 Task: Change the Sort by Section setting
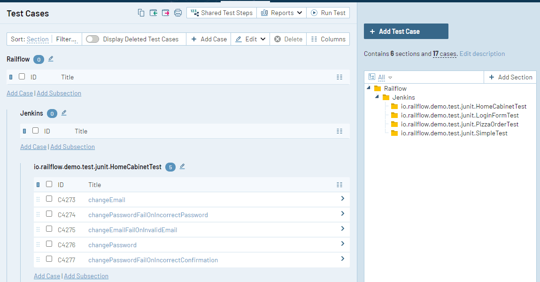pos(38,39)
